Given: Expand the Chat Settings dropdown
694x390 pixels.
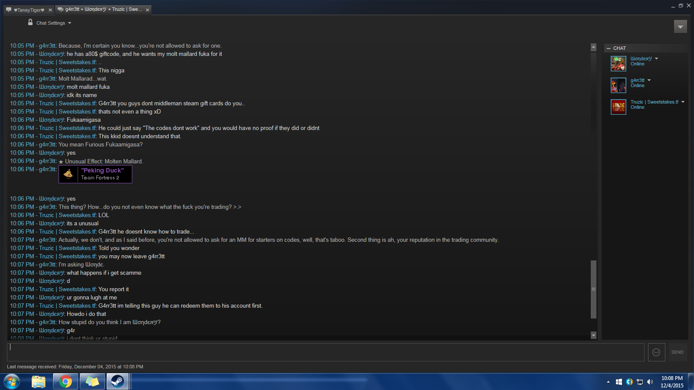Looking at the screenshot, I should [54, 23].
